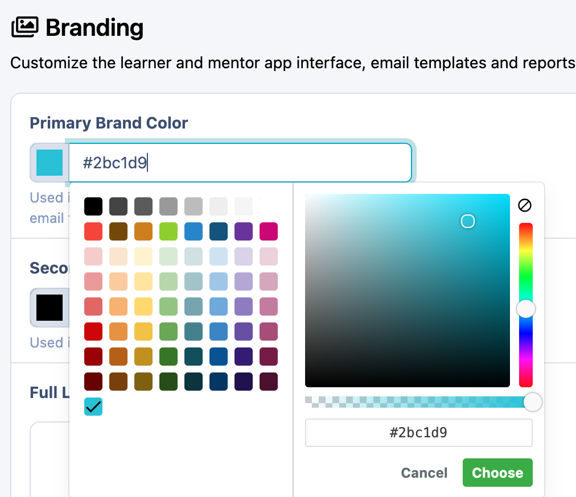The image size is (576, 497).
Task: Click the Branding picture icon in the header
Action: coord(24,27)
